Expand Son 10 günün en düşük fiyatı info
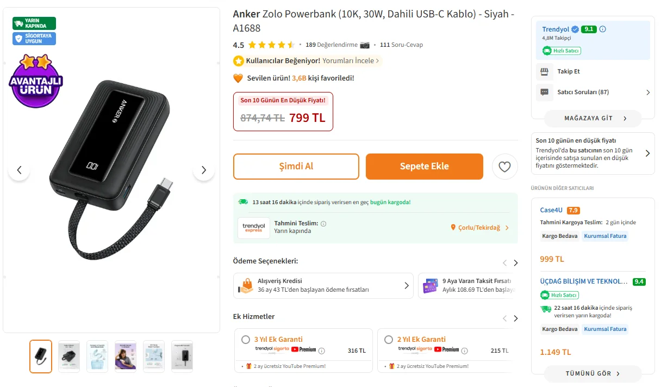This screenshot has width=661, height=387. (647, 153)
